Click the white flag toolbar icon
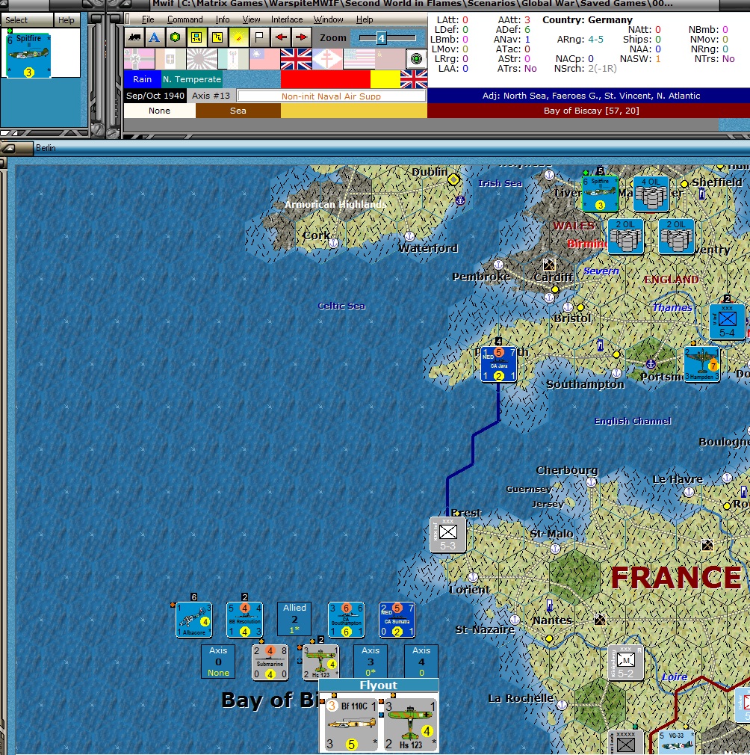The image size is (750, 755). (259, 37)
